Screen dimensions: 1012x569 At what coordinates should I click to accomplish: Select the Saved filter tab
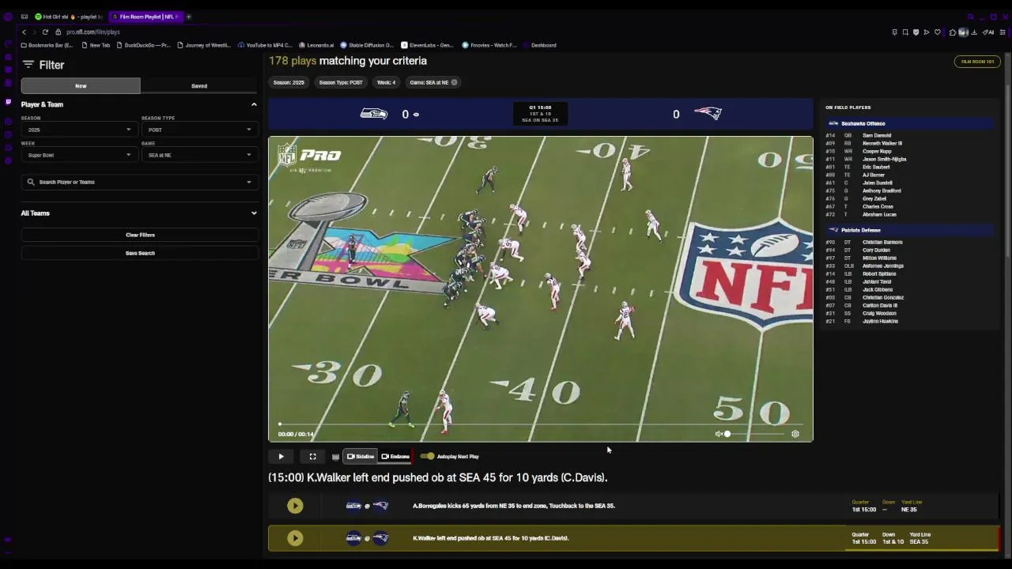coord(199,85)
